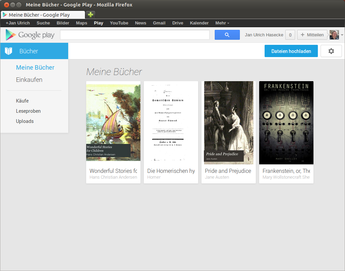Screen dimensions: 345x271
Task: Click the + Mitteilen share button
Action: [312, 35]
